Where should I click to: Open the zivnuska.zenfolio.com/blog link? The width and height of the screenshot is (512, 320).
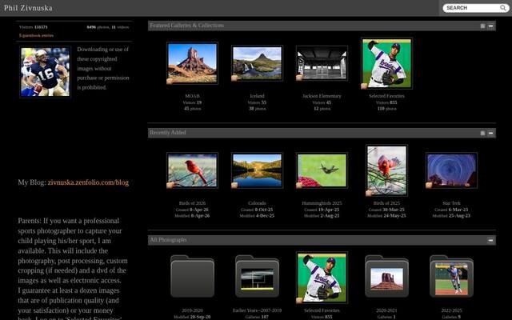pos(88,182)
